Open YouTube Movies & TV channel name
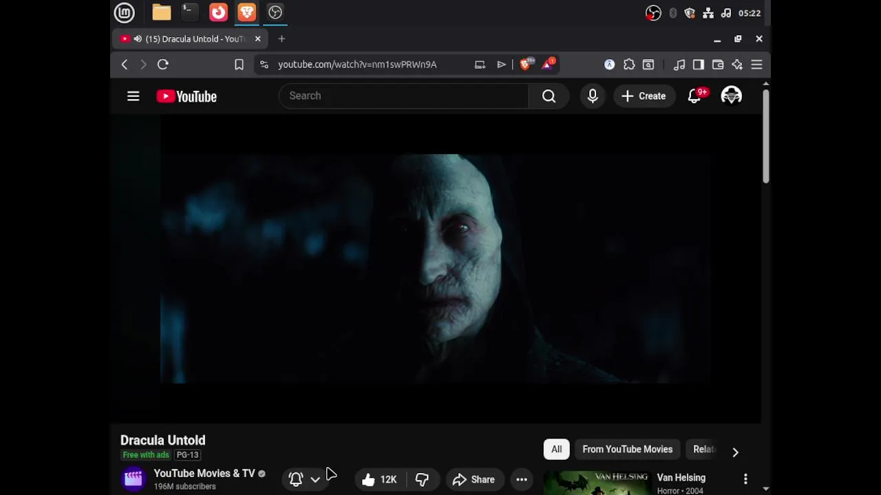881x495 pixels. [x=204, y=473]
